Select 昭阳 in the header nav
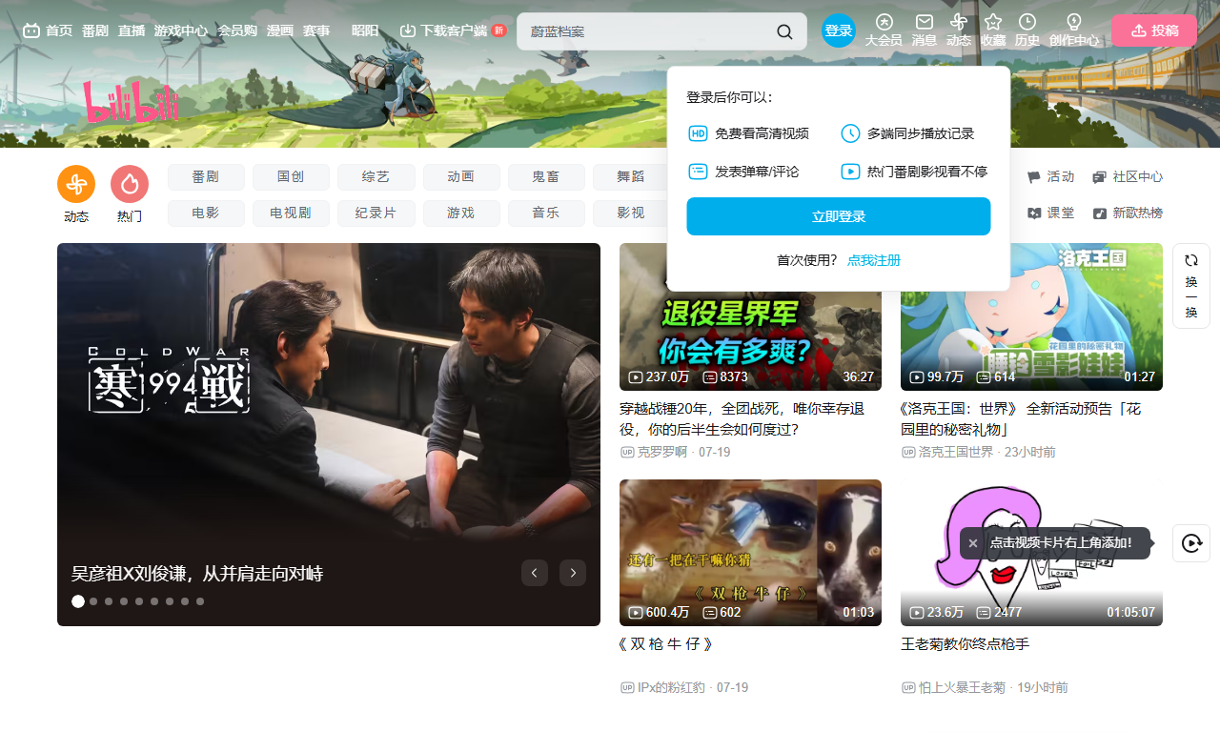This screenshot has height=732, width=1220. [365, 30]
